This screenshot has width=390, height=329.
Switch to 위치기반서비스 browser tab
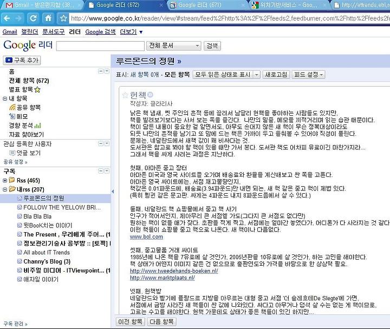(289, 5)
